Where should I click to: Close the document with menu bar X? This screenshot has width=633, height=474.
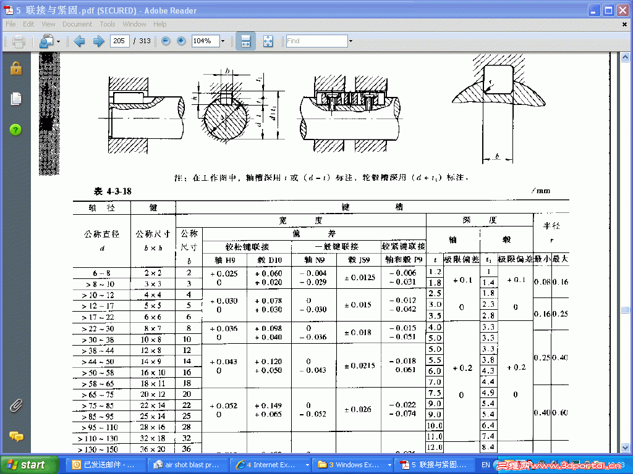(x=624, y=25)
